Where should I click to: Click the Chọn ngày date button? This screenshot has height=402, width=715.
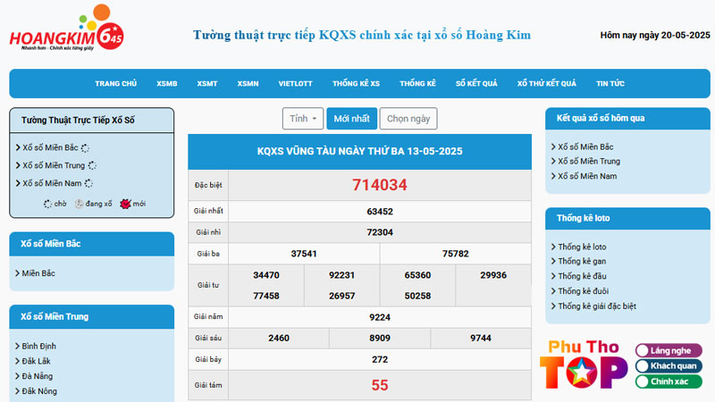[408, 119]
